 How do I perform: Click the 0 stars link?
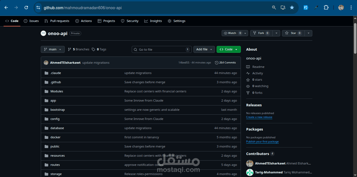pyautogui.click(x=254, y=80)
